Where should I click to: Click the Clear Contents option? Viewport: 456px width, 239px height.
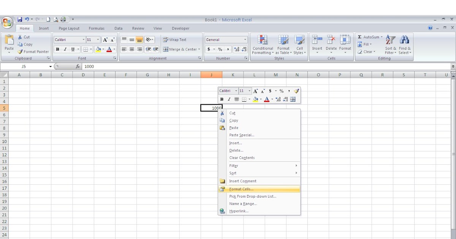241,157
